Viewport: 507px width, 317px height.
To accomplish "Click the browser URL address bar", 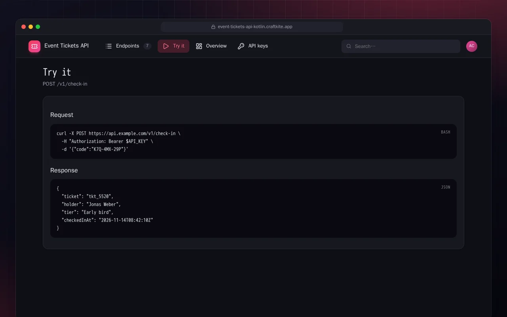I will click(252, 27).
